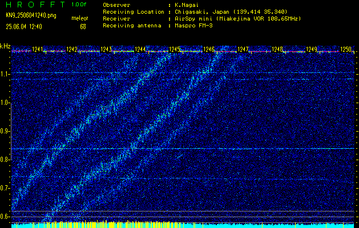Select the file name KN9_2506041240.png

pyautogui.click(x=31, y=15)
